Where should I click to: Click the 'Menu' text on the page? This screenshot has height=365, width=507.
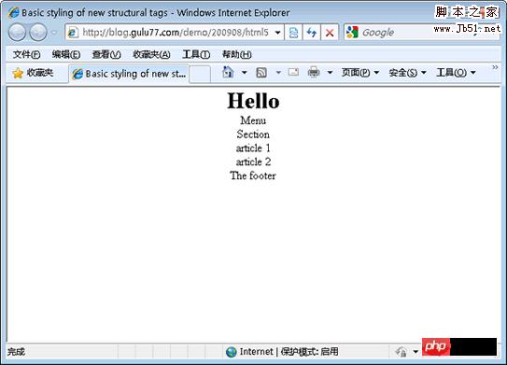click(253, 120)
